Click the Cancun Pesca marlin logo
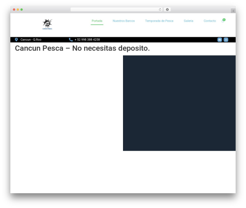The image size is (246, 208). pos(47,24)
